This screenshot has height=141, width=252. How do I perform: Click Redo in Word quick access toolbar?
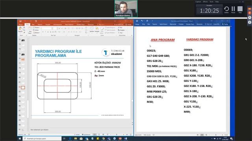click(147, 21)
